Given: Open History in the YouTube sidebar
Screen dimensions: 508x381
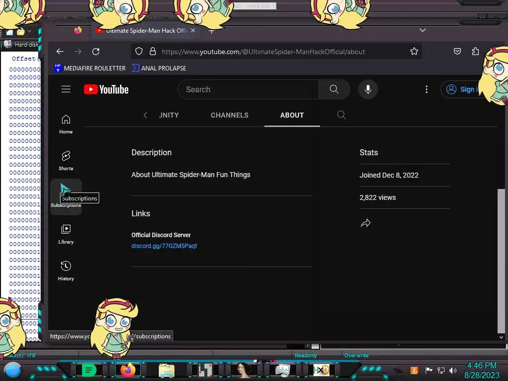Looking at the screenshot, I should point(66,271).
